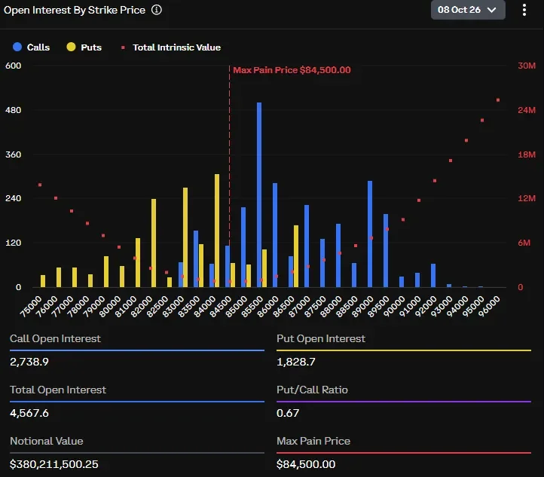This screenshot has width=544, height=477.
Task: Click the info icon beside the chart title
Action: (x=157, y=10)
